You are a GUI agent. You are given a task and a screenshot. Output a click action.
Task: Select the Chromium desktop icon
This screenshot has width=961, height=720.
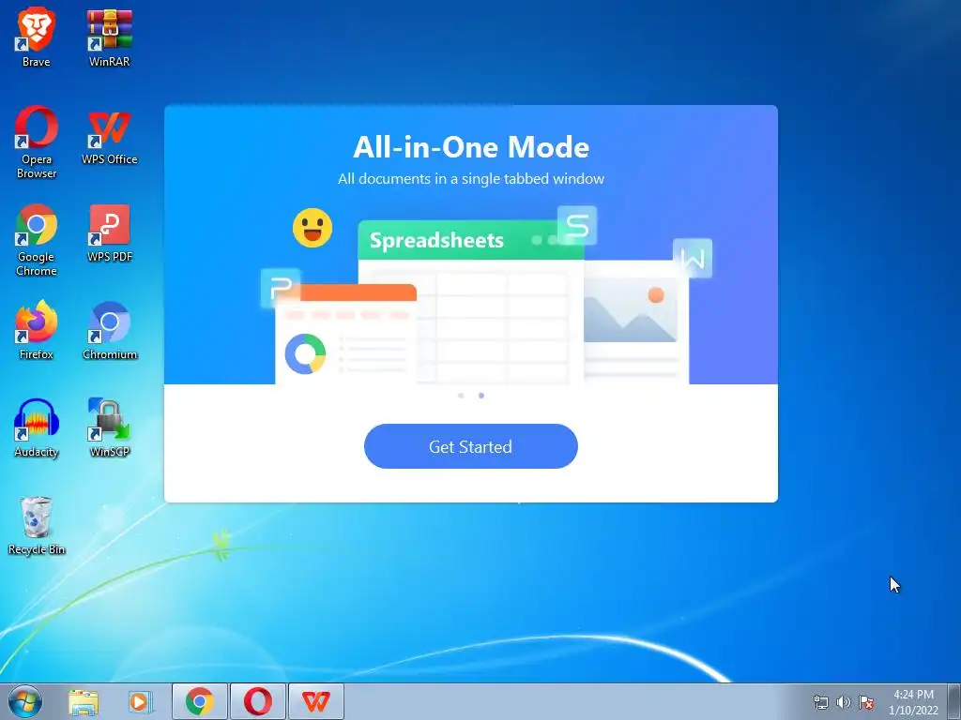click(109, 331)
